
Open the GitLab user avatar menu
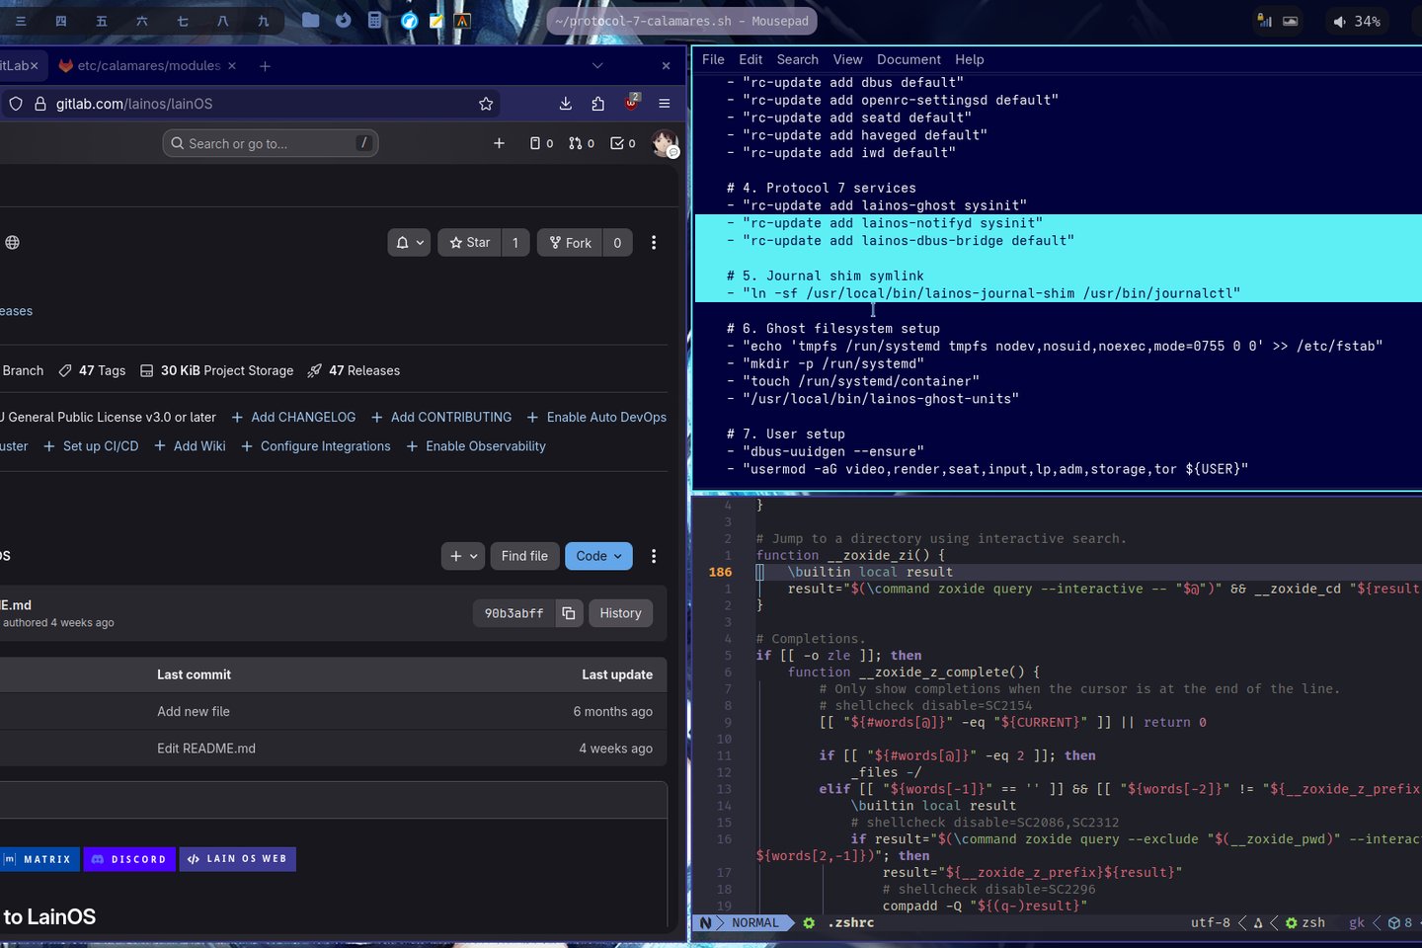[666, 143]
